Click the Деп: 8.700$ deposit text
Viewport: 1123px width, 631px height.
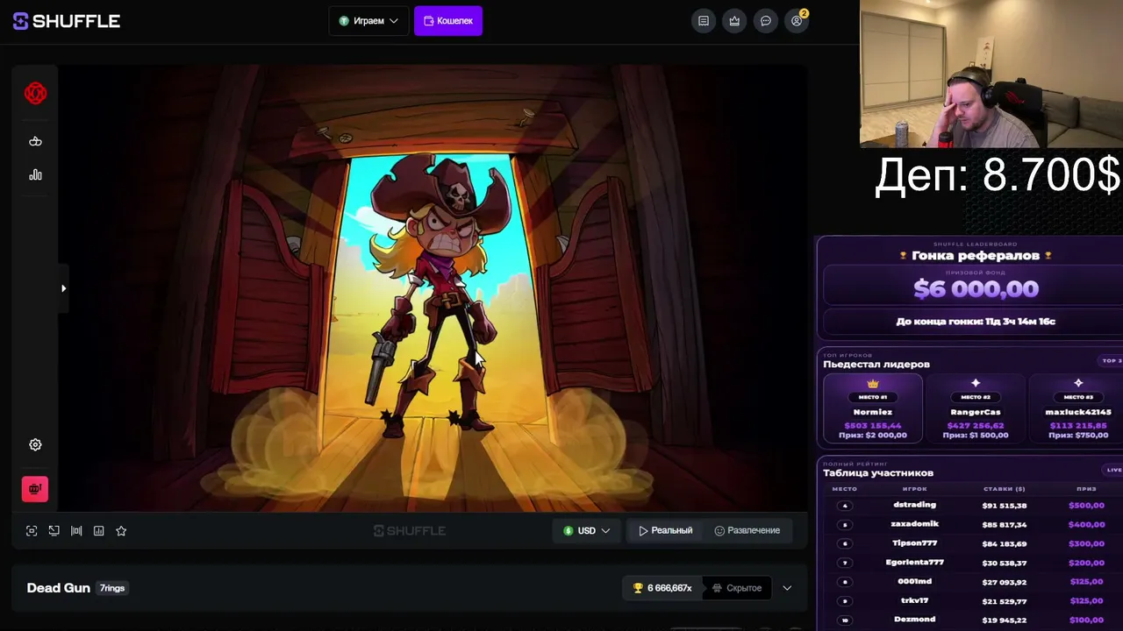(x=998, y=175)
